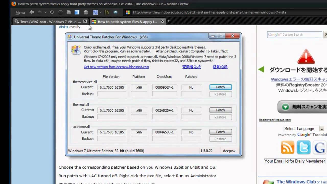Click the uxtheme.dll Patched 'No' field
Screen dimensions: 327x184
pyautogui.click(x=192, y=132)
